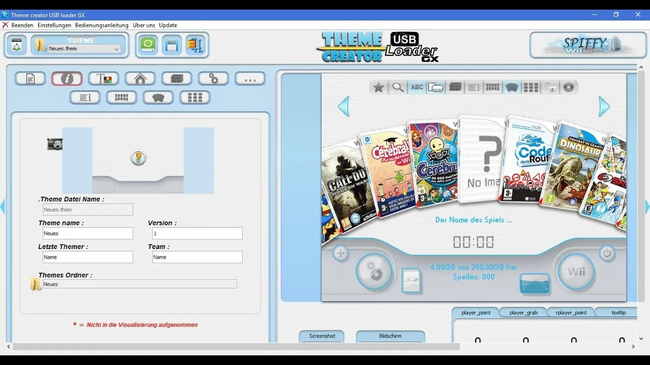
Task: Open the text and colors 'T' section
Action: pyautogui.click(x=104, y=79)
